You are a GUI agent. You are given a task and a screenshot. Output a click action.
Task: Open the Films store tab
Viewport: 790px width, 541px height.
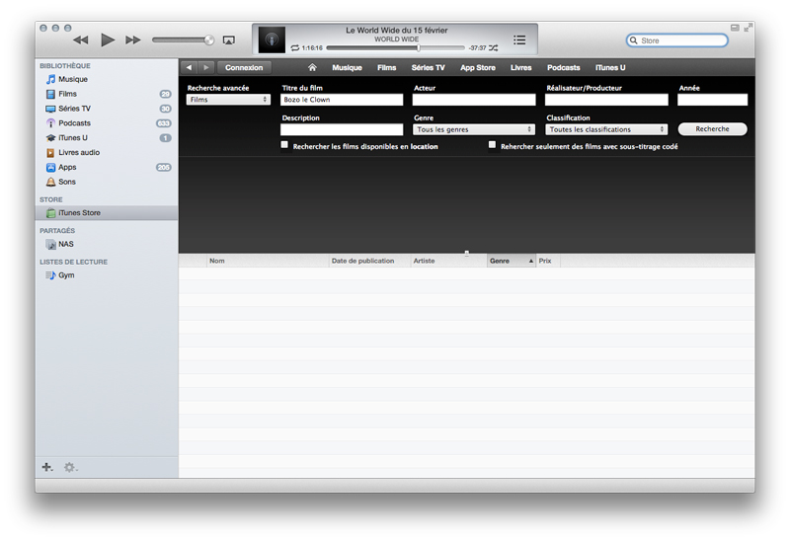pyautogui.click(x=386, y=67)
